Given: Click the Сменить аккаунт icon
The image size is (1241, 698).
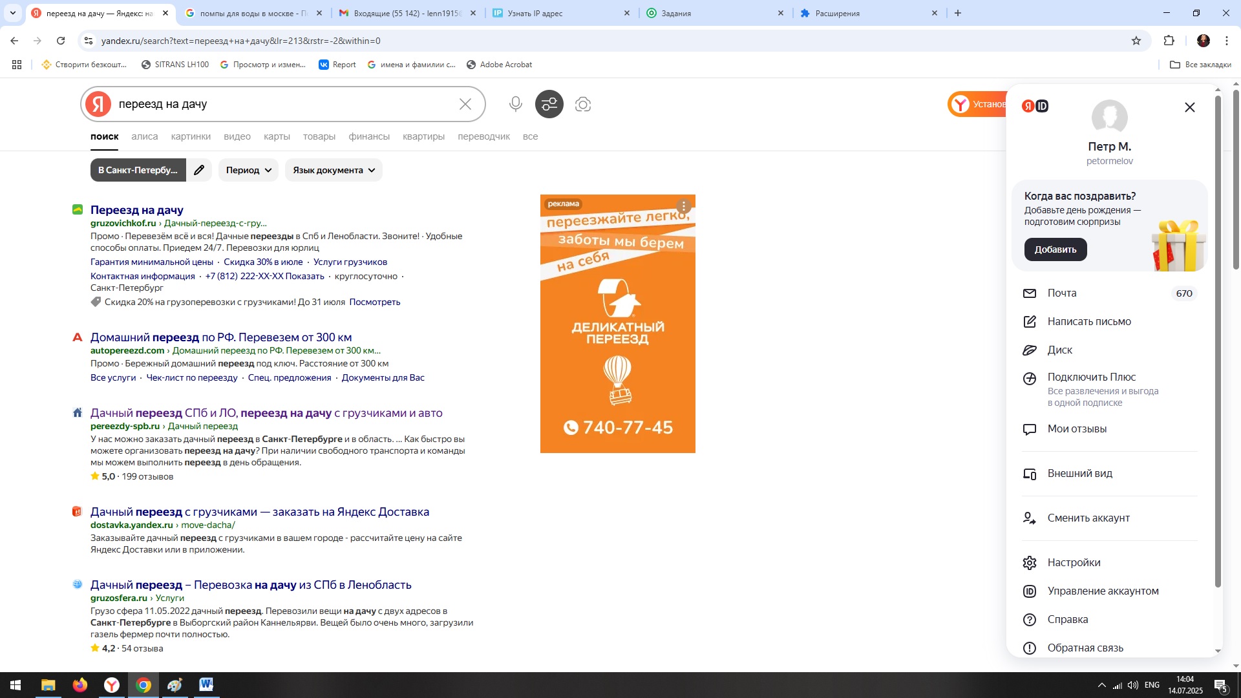Looking at the screenshot, I should click(1030, 518).
